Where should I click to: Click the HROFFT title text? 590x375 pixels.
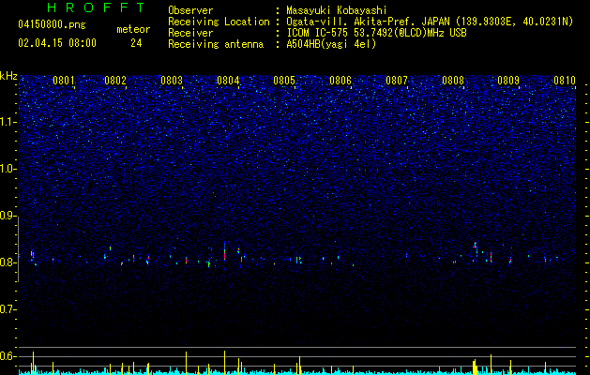click(96, 7)
